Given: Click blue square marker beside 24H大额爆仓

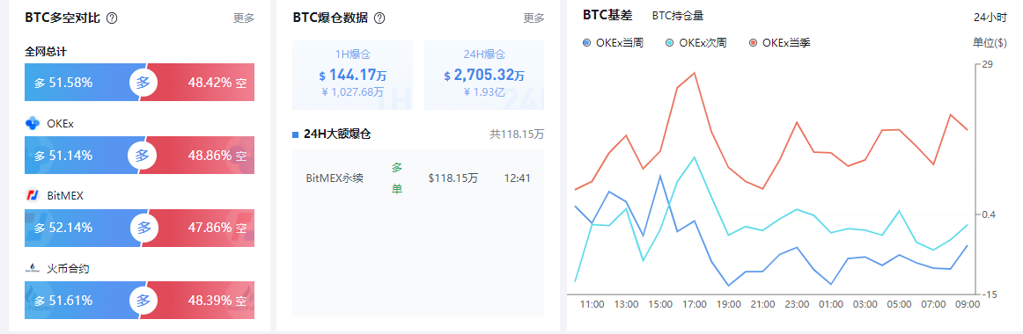Looking at the screenshot, I should pos(296,134).
